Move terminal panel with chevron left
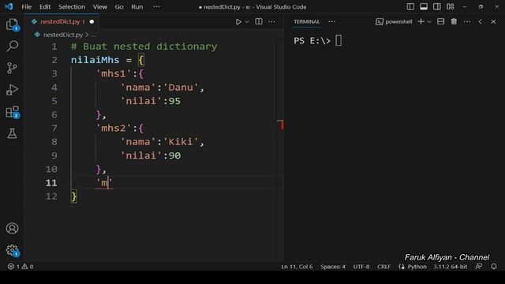 pos(481,21)
